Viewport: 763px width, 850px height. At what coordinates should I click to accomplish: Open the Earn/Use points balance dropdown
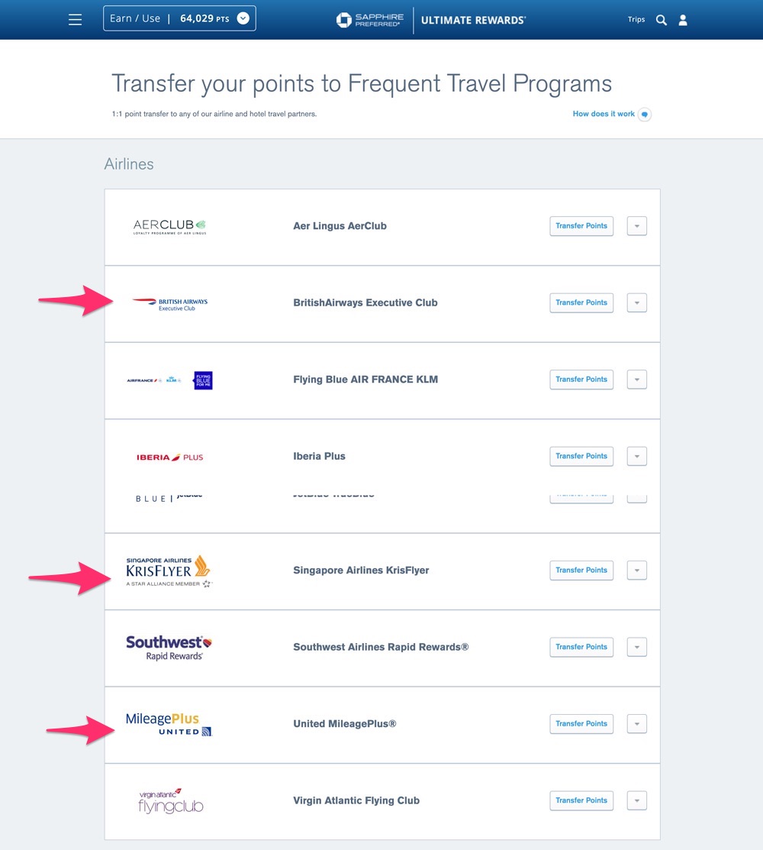point(243,18)
